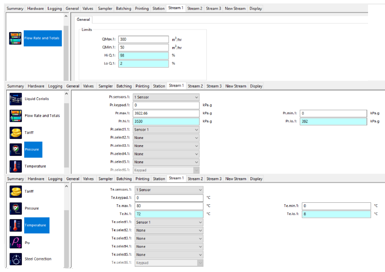Select the highlighted Flow Rate and Totals label

[x=43, y=38]
